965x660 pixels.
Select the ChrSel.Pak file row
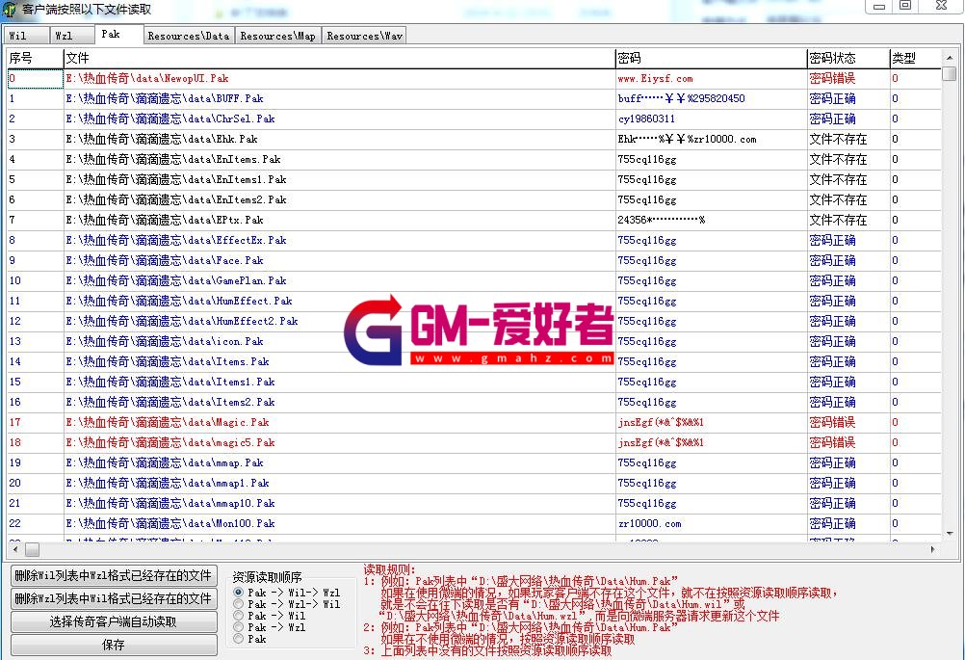[x=473, y=119]
